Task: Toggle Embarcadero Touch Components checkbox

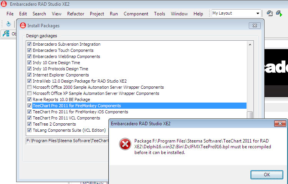Action: click(29, 50)
